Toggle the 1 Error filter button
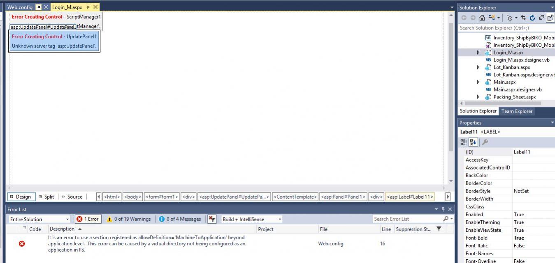The width and height of the screenshot is (555, 263). click(x=88, y=219)
